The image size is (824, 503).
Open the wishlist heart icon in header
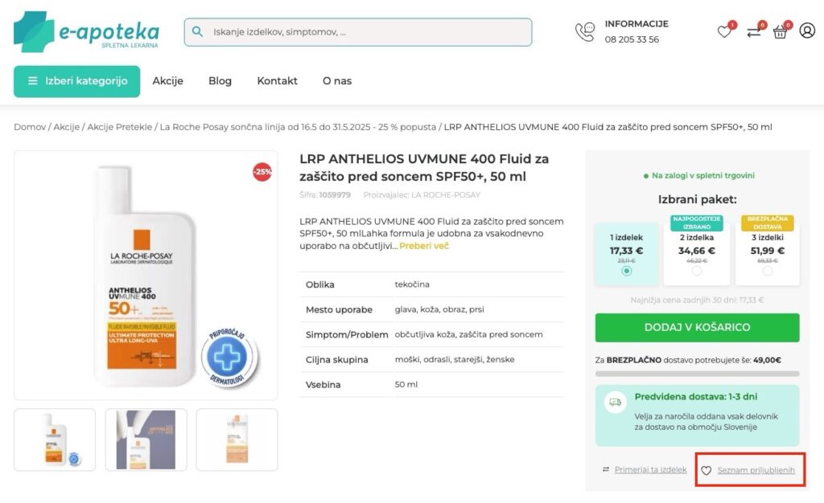[724, 31]
